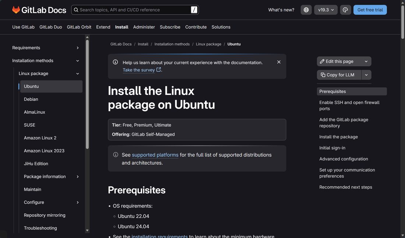405x238 pixels.
Task: Expand the Configure sidebar chevron
Action: coord(77,202)
